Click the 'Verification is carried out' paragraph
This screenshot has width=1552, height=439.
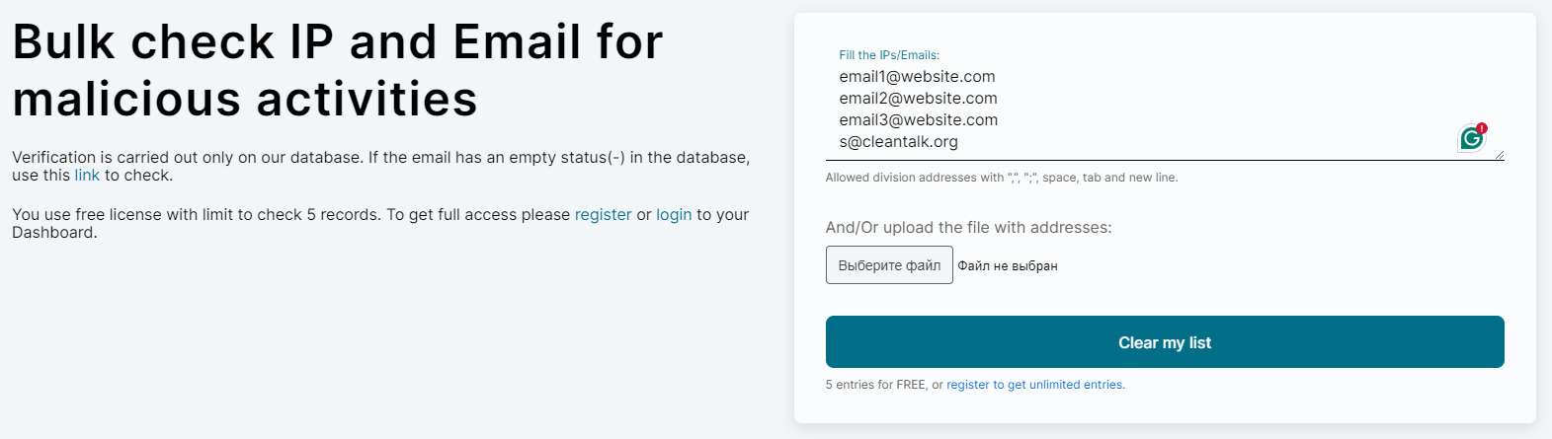coord(380,158)
